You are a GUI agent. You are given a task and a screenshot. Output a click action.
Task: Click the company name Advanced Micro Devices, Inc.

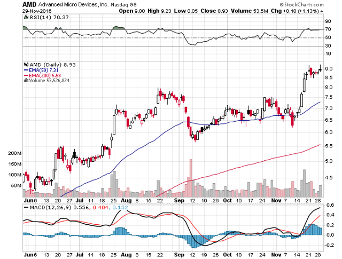pos(74,4)
